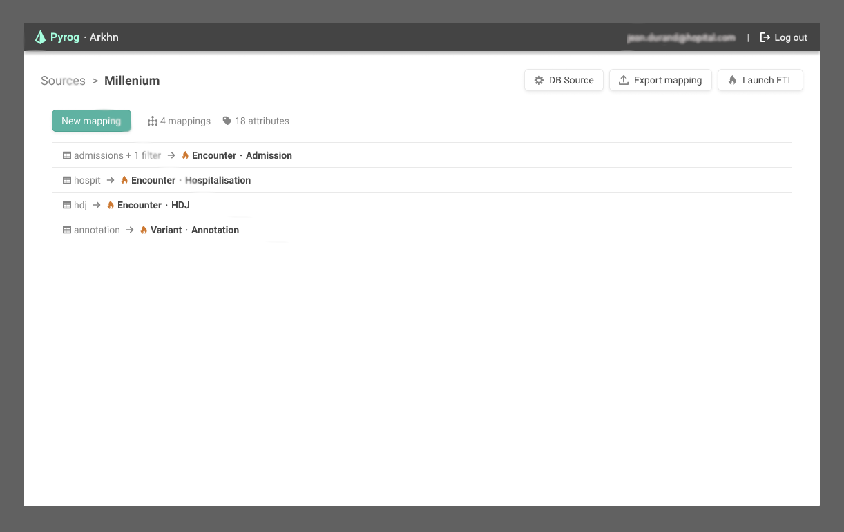Click the flame icon before Encounter · HDJ
The width and height of the screenshot is (844, 532).
111,205
